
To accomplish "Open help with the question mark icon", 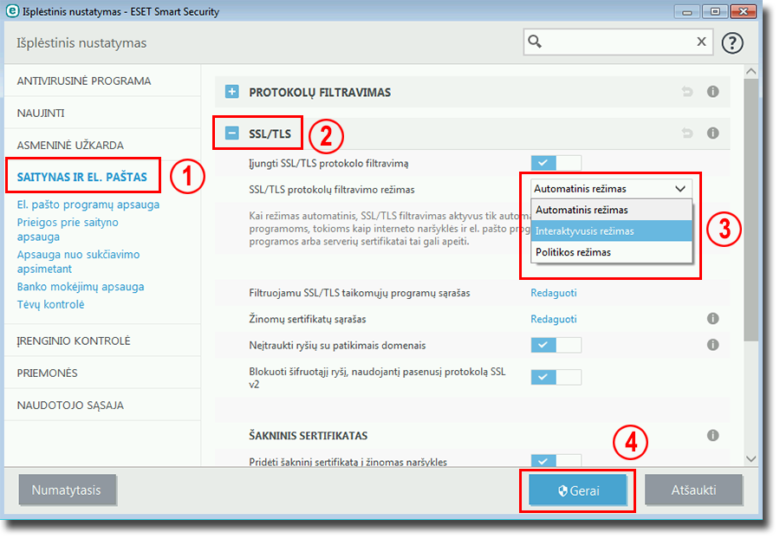I will point(732,42).
